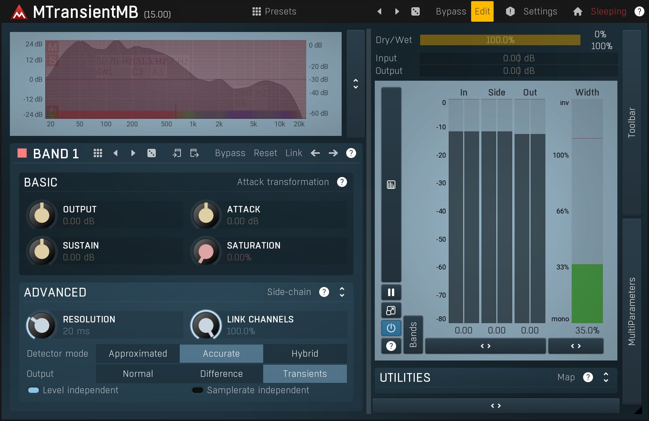Click the events exclamation icon next to Settings
The width and height of the screenshot is (649, 421).
[x=510, y=11]
